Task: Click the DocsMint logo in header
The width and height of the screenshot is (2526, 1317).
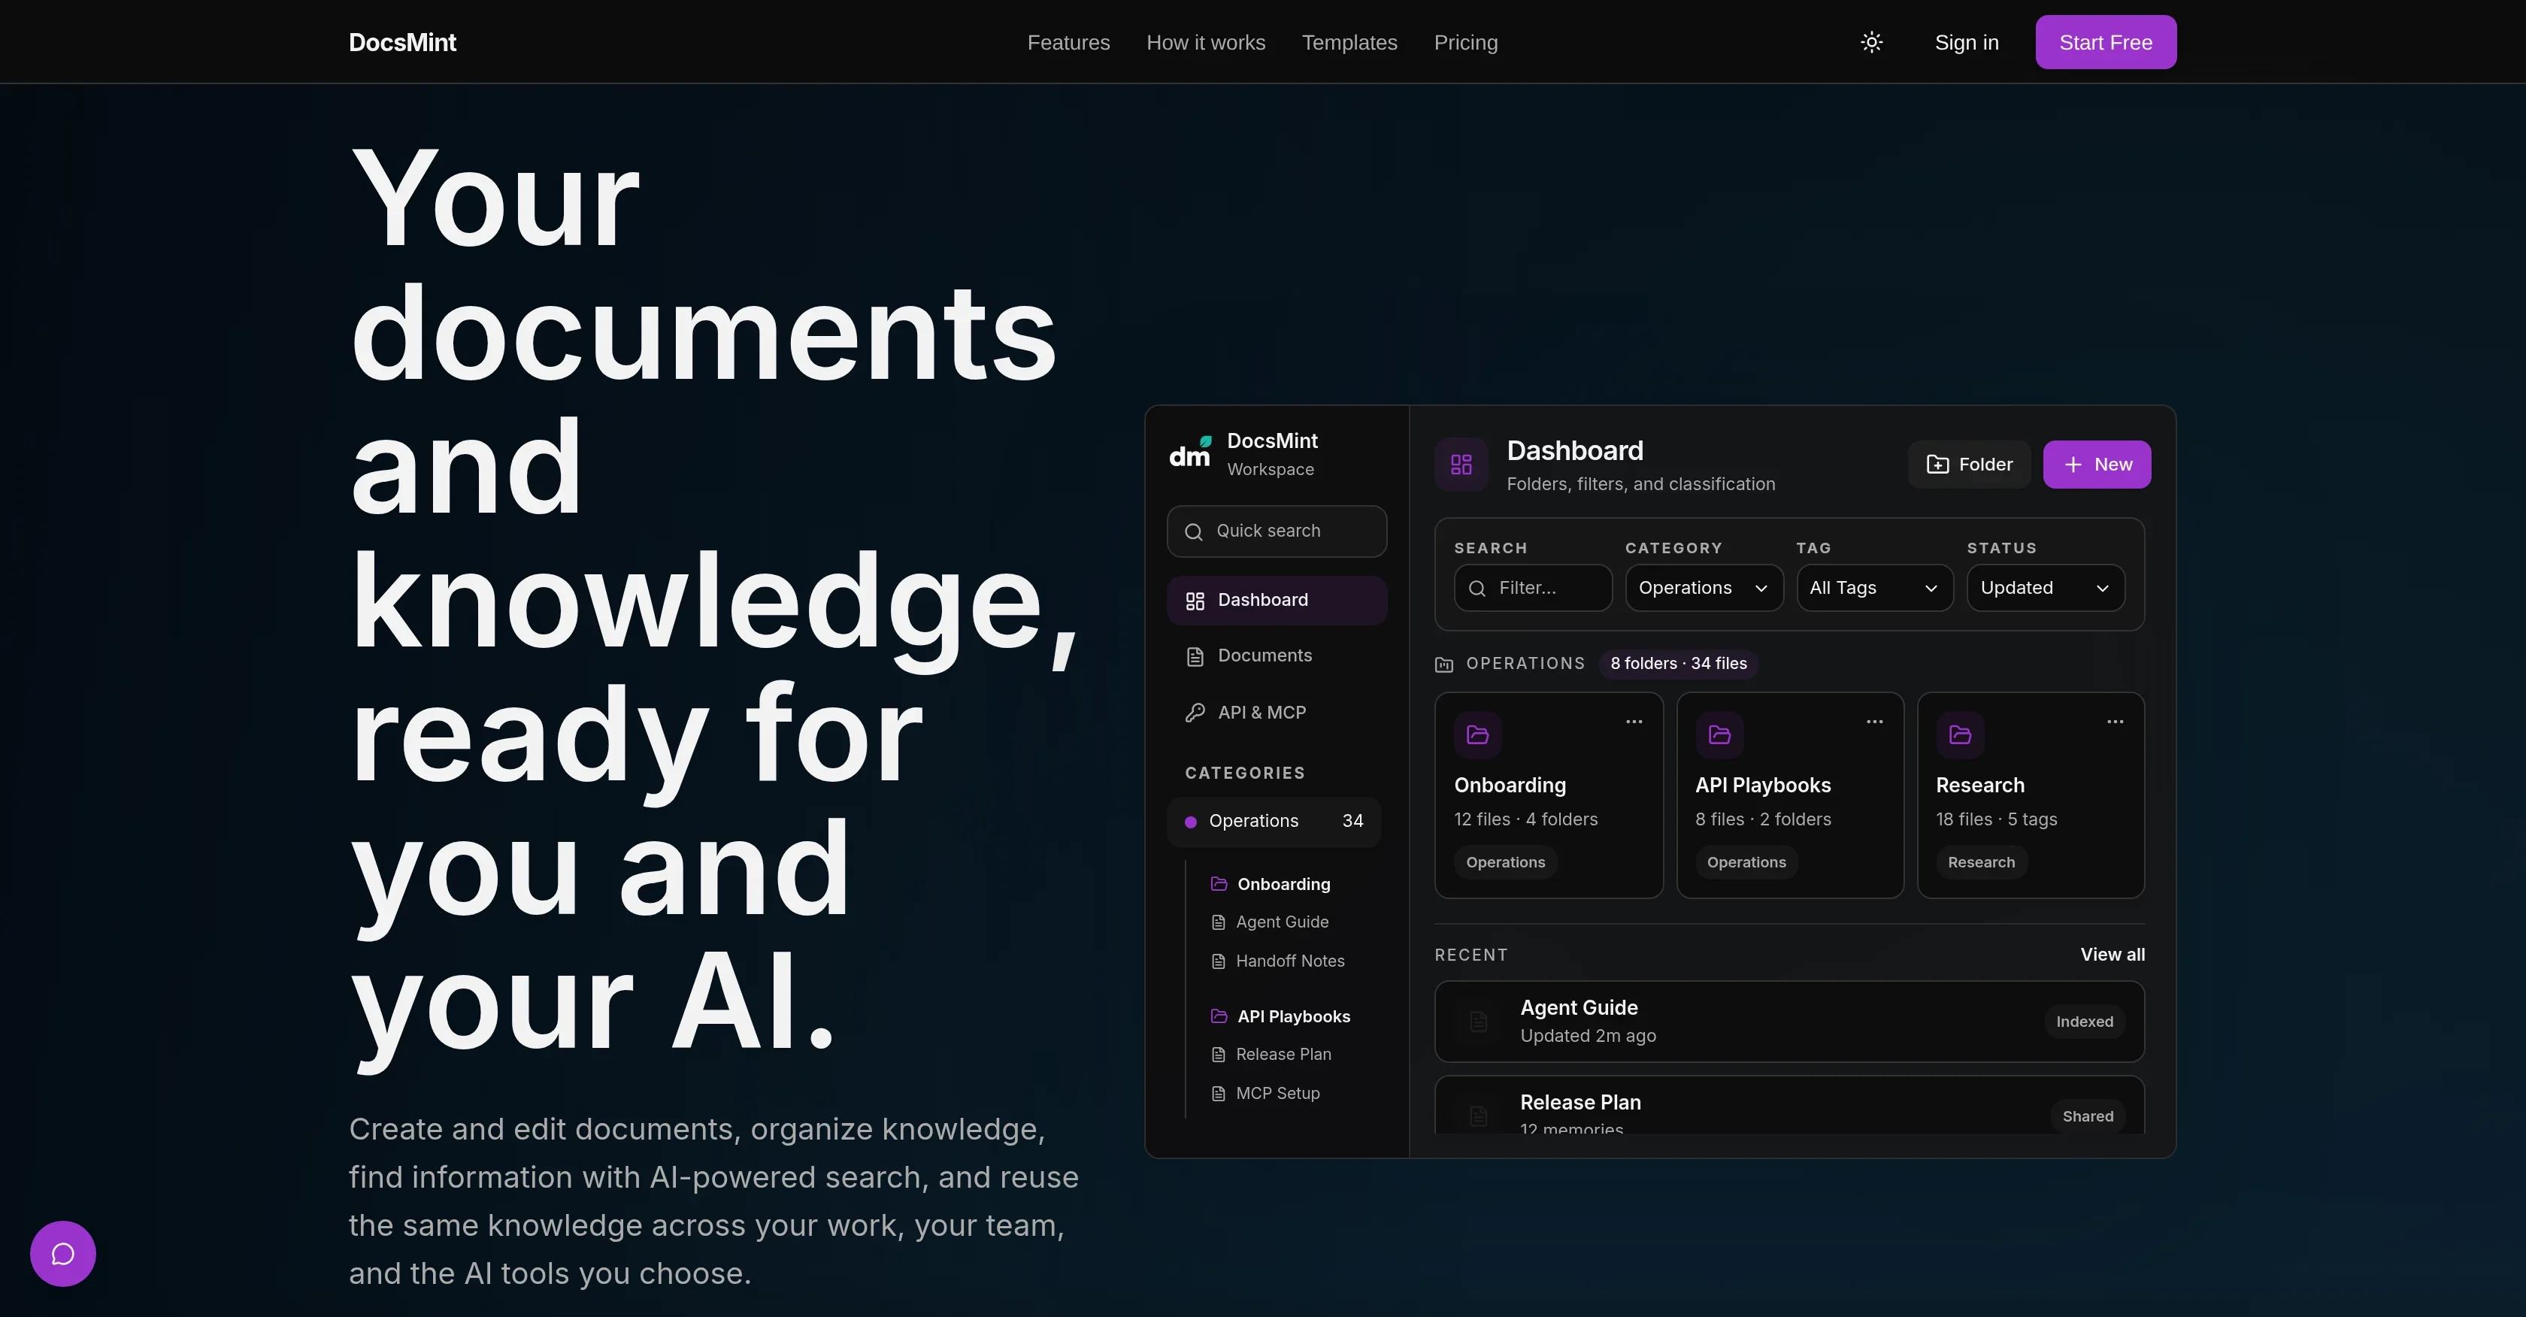Action: (402, 42)
